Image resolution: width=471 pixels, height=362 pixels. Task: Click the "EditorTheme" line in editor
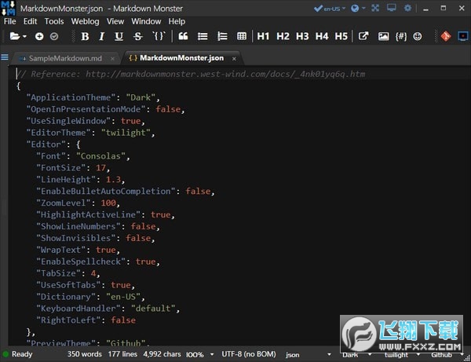tap(91, 133)
